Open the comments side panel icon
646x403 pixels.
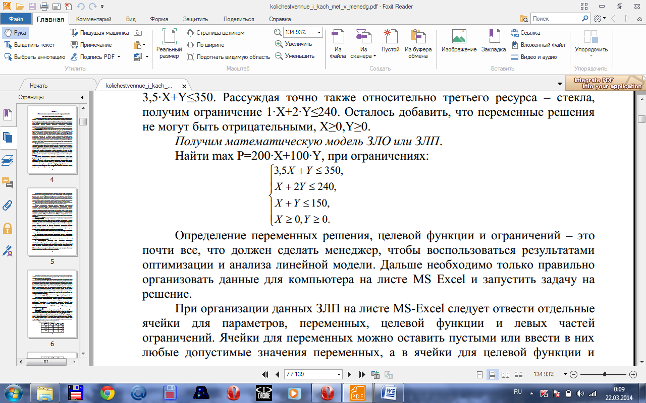pos(8,183)
